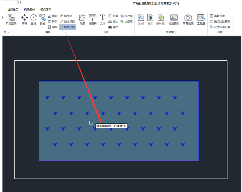Open 算量设置 calculation settings

click(x=217, y=16)
